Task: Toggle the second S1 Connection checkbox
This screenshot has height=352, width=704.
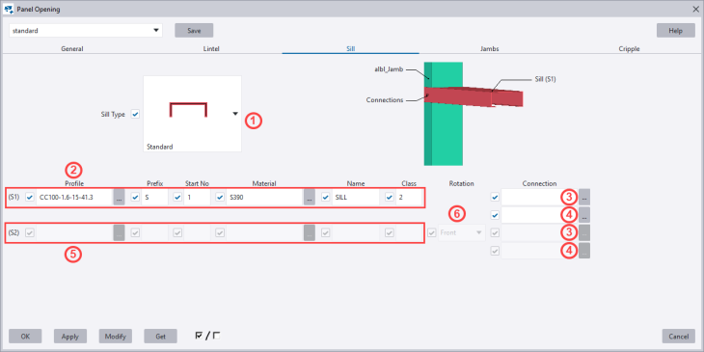Action: [x=495, y=215]
